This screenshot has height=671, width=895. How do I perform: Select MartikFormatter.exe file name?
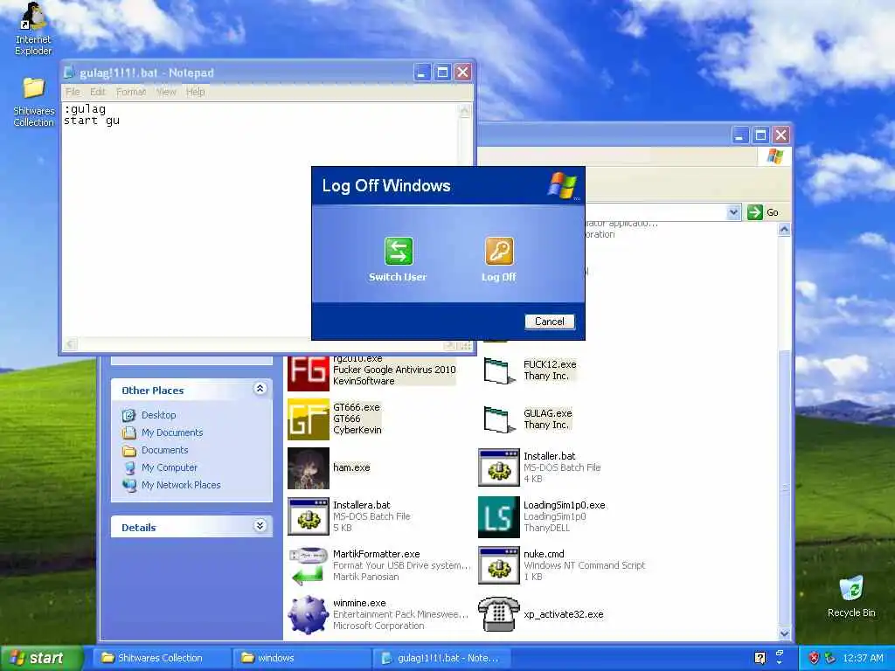[376, 554]
